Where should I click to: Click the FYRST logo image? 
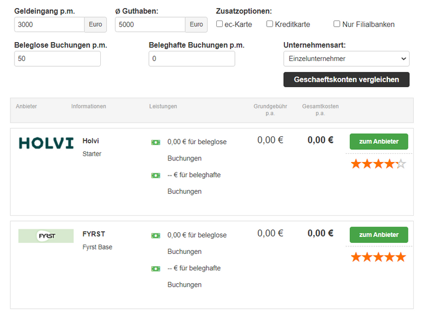46,236
